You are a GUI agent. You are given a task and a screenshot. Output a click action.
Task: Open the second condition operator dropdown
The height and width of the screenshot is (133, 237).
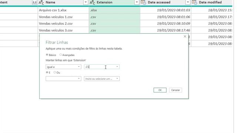coord(63,79)
